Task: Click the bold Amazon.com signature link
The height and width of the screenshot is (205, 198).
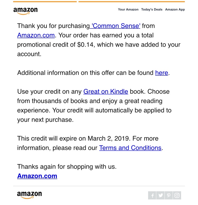Action: [37, 176]
